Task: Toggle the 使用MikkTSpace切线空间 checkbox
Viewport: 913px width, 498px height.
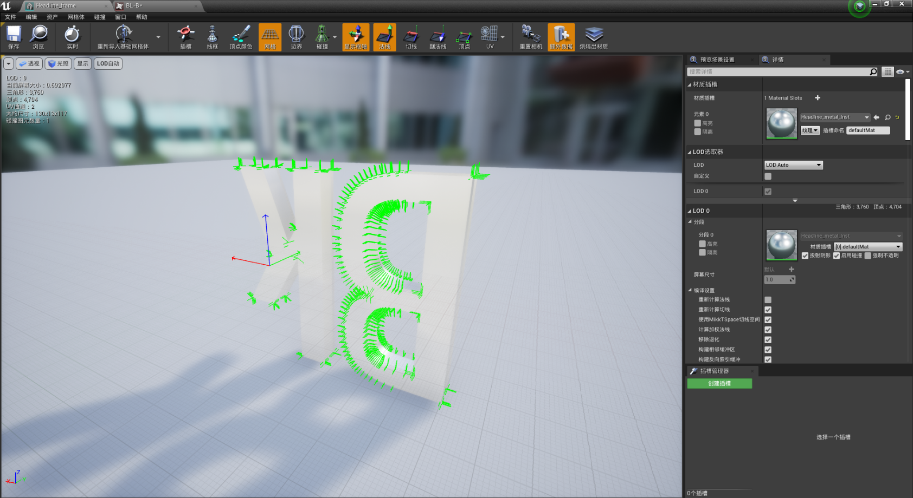Action: [768, 320]
